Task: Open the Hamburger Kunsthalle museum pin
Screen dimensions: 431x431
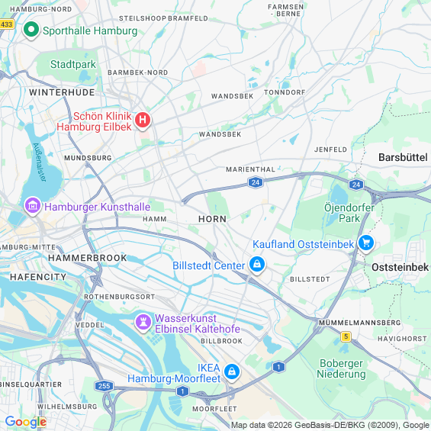Action: point(33,206)
